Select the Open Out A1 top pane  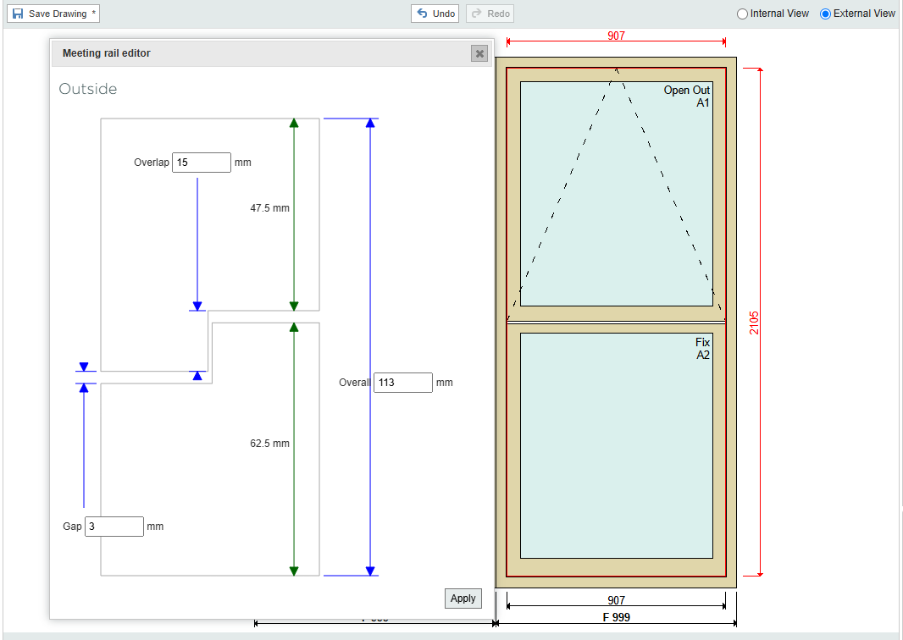pos(616,193)
